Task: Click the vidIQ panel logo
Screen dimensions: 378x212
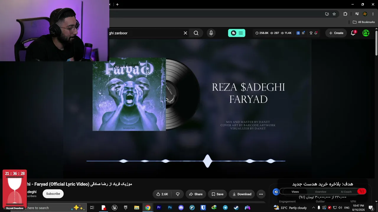Action: [276, 192]
